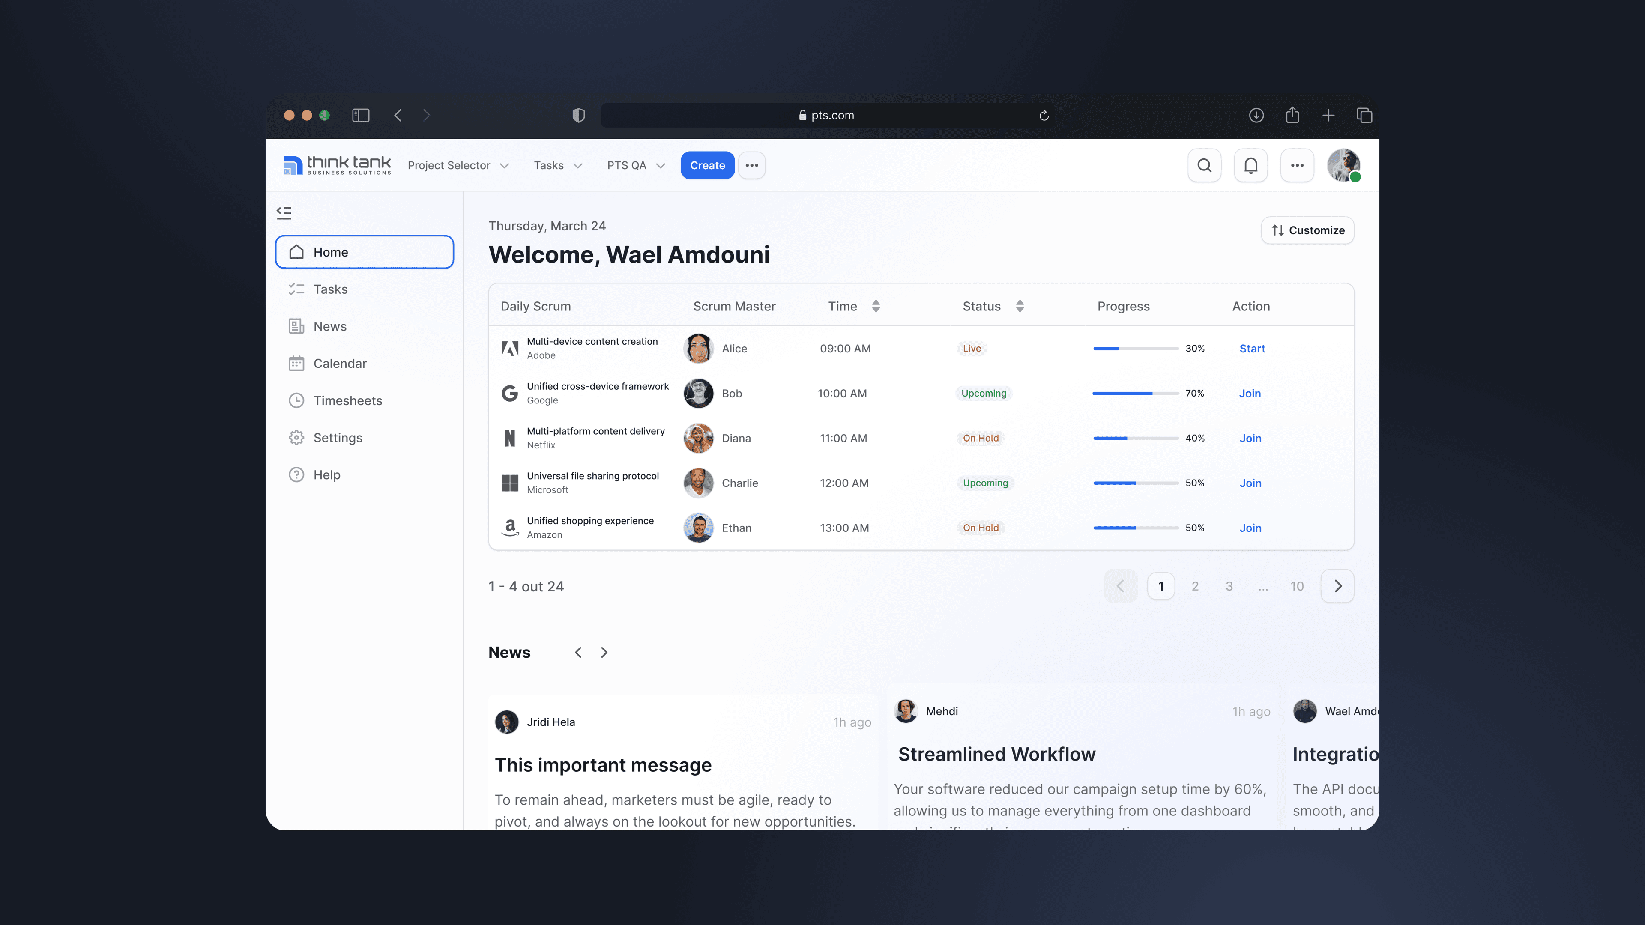1645x925 pixels.
Task: Expand the Project Selector dropdown
Action: pyautogui.click(x=458, y=165)
